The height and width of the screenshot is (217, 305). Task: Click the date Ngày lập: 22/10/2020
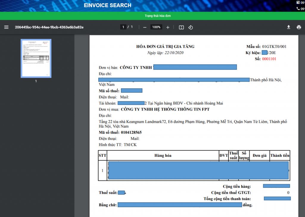pos(165,53)
